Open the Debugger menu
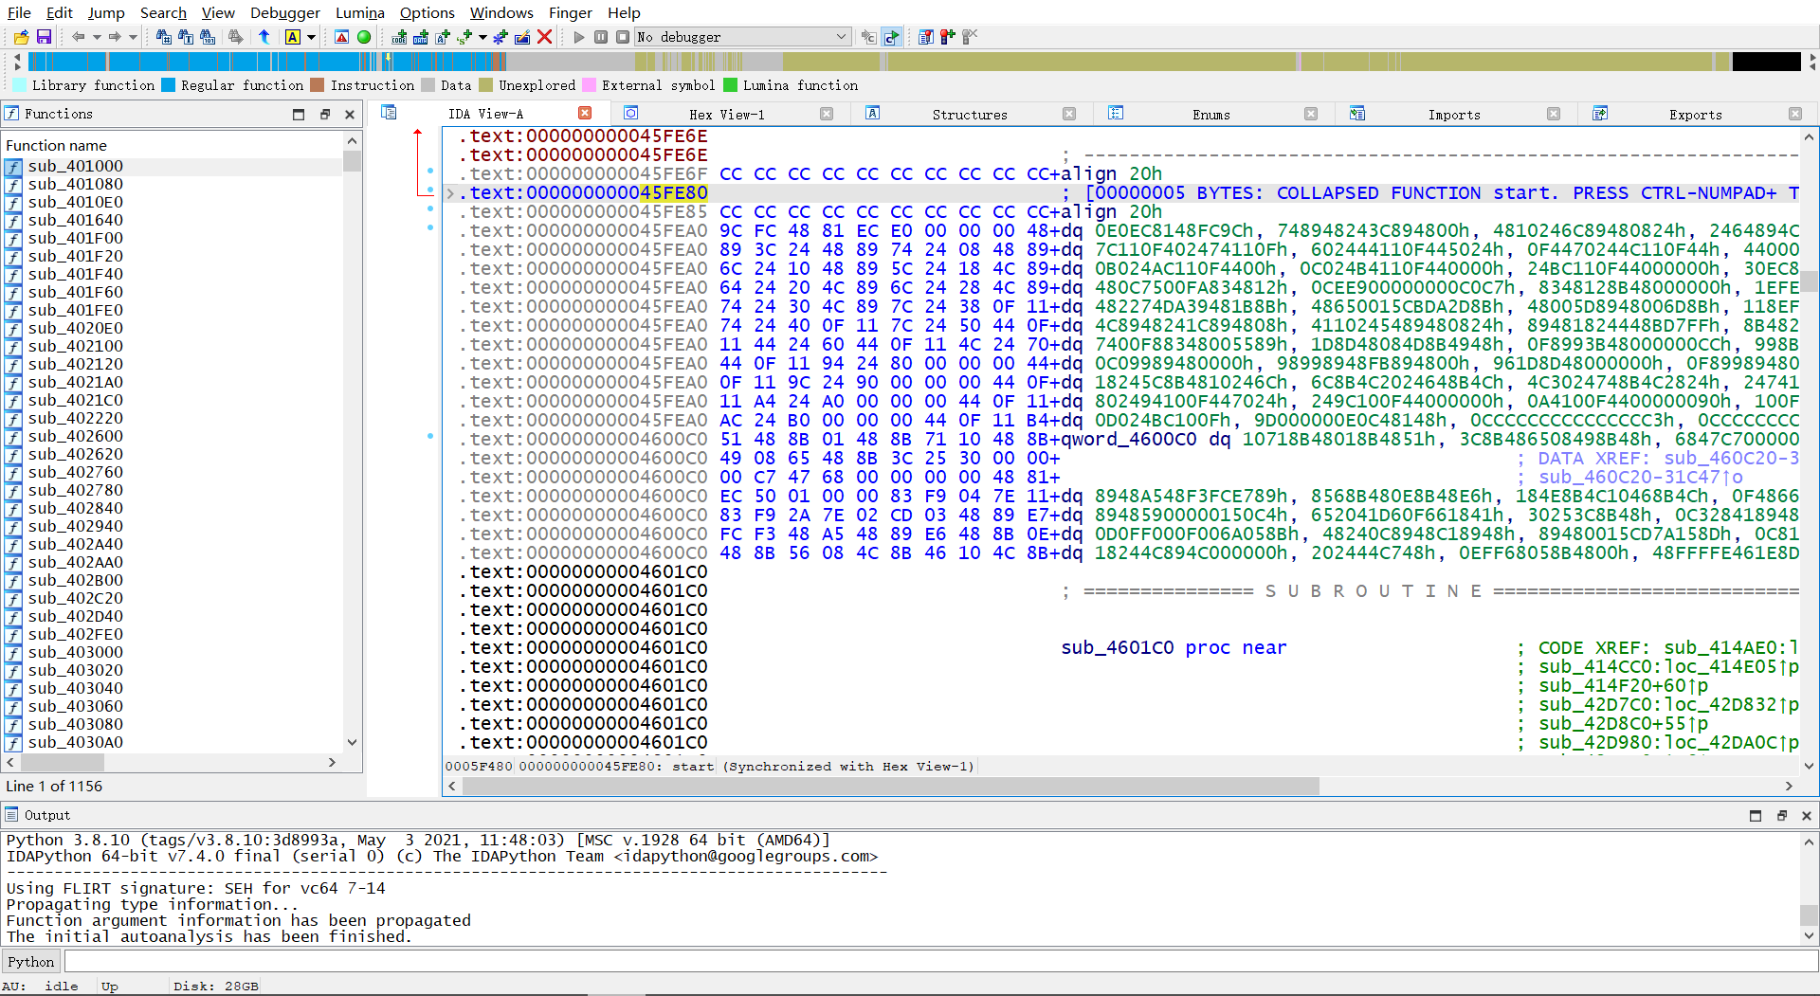Screen dimensions: 1820x996 [284, 12]
